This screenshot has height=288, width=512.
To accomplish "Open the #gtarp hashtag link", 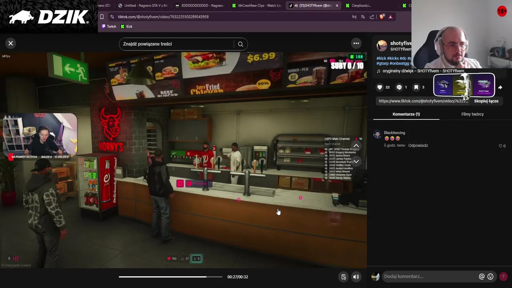I will [x=382, y=64].
